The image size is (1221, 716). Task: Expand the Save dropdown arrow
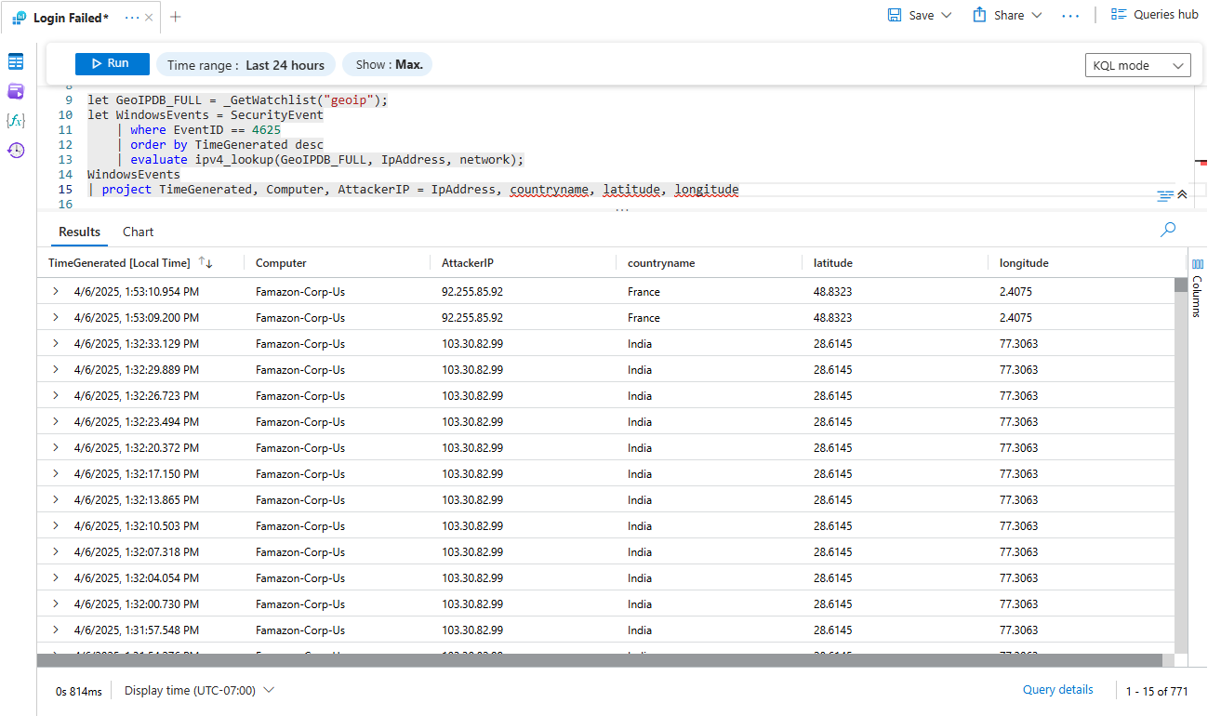947,16
